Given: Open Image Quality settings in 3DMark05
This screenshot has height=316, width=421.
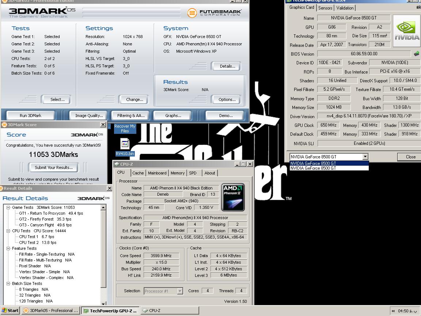Looking at the screenshot, I should click(x=89, y=116).
